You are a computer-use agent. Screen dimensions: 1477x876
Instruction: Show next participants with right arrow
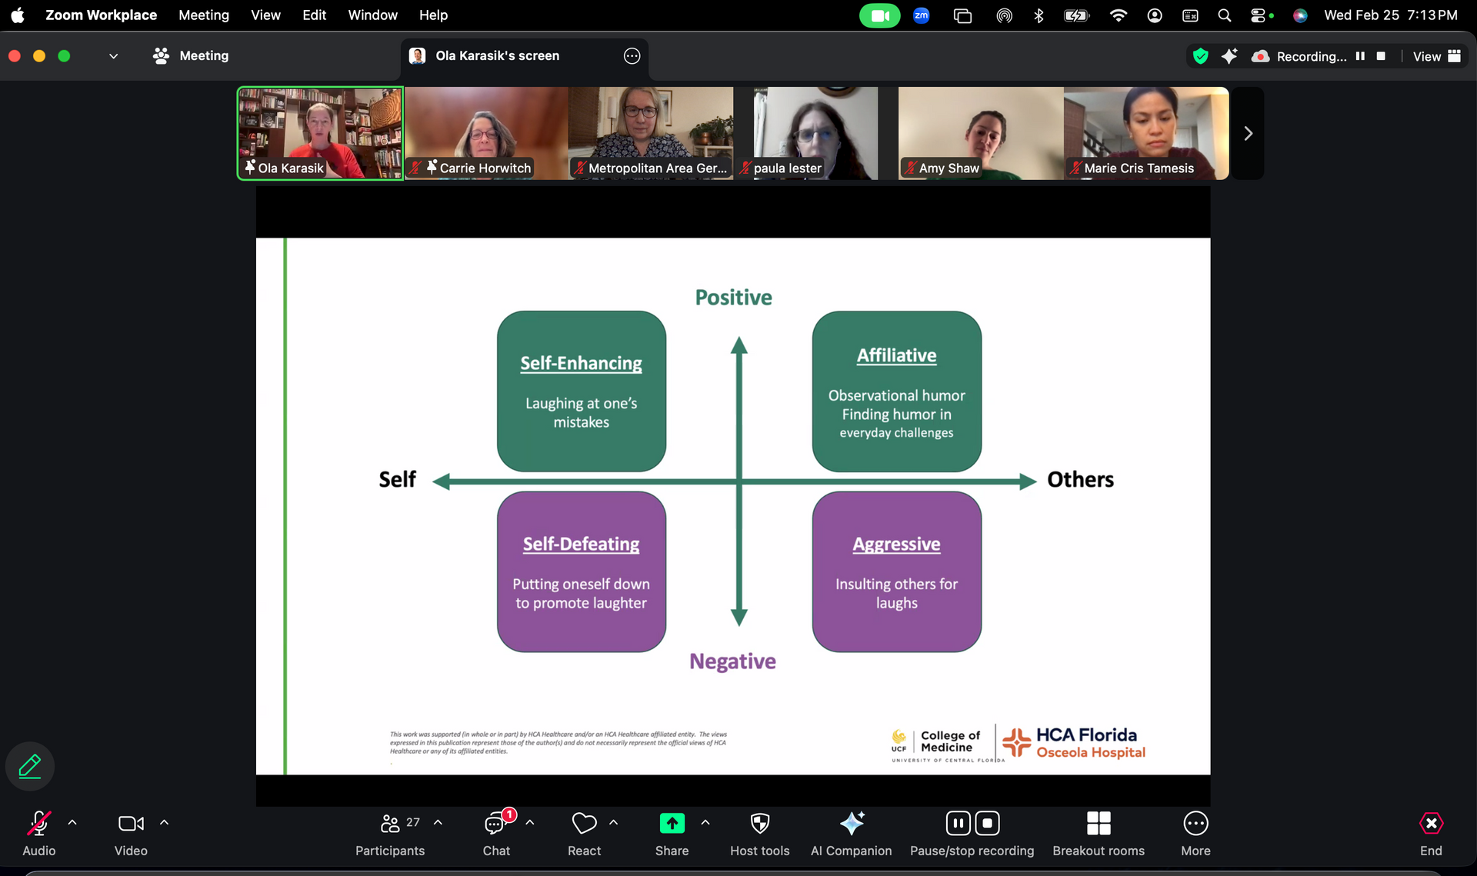[x=1248, y=134]
